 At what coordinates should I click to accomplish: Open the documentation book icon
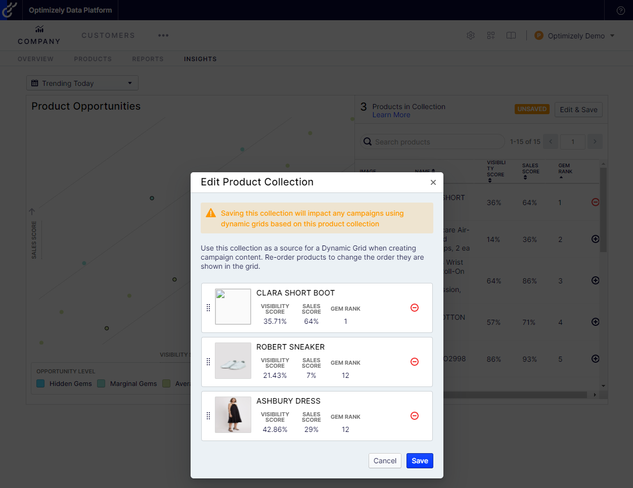click(511, 35)
